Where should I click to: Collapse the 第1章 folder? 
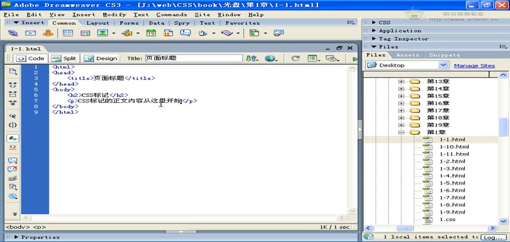(x=401, y=132)
